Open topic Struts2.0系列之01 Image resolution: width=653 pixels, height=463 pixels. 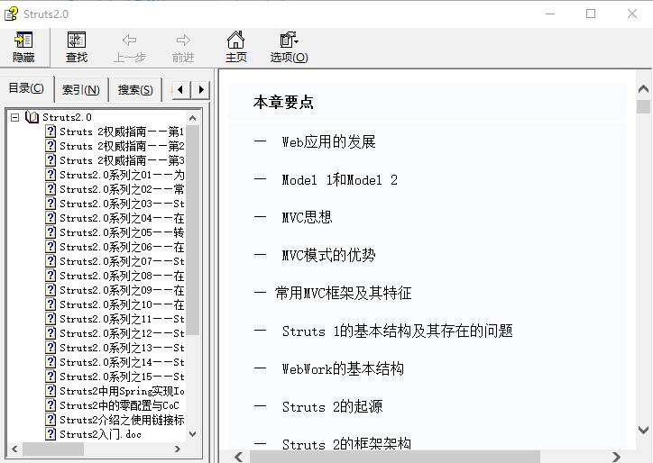click(x=121, y=175)
